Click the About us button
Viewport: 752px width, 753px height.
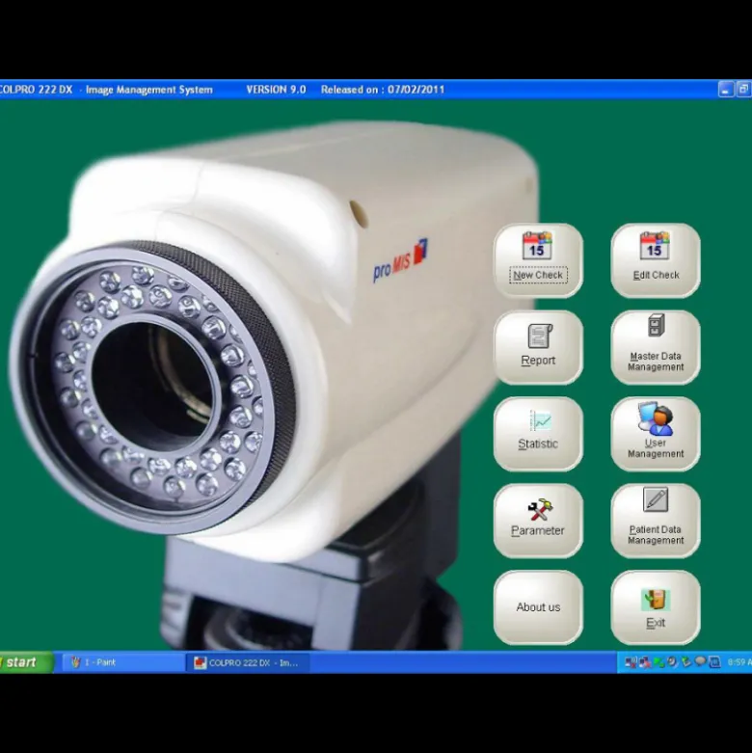538,607
